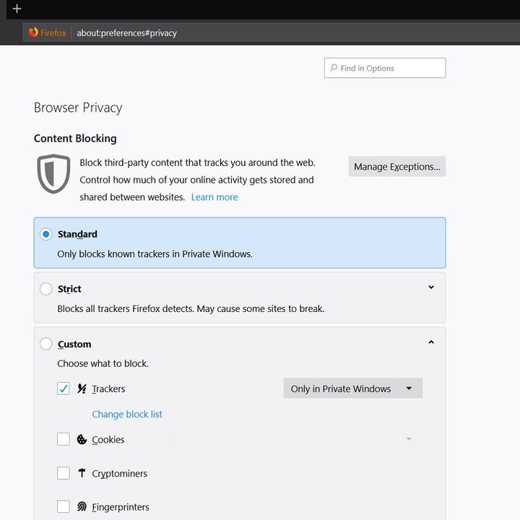Click the Cookies label
This screenshot has height=520, width=520.
pos(108,440)
